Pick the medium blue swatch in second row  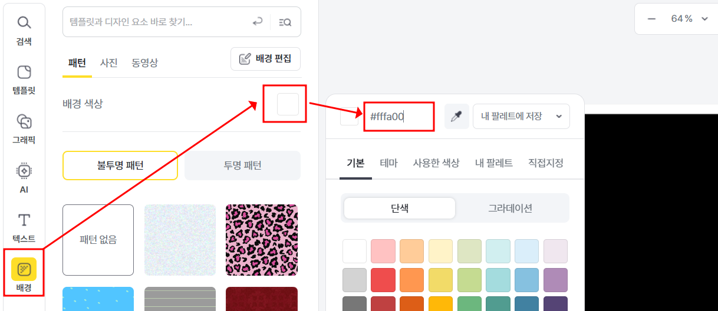pyautogui.click(x=527, y=280)
